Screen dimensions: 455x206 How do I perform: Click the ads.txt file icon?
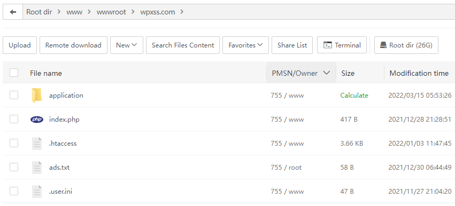tap(37, 168)
